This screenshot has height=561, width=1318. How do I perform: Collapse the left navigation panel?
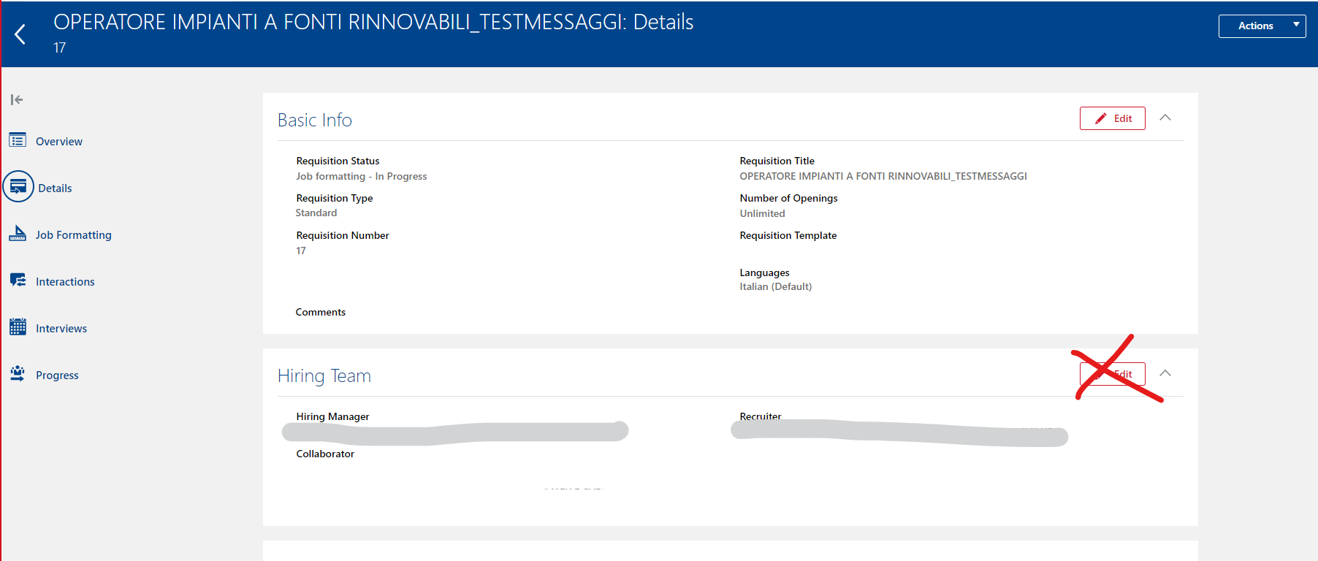17,99
